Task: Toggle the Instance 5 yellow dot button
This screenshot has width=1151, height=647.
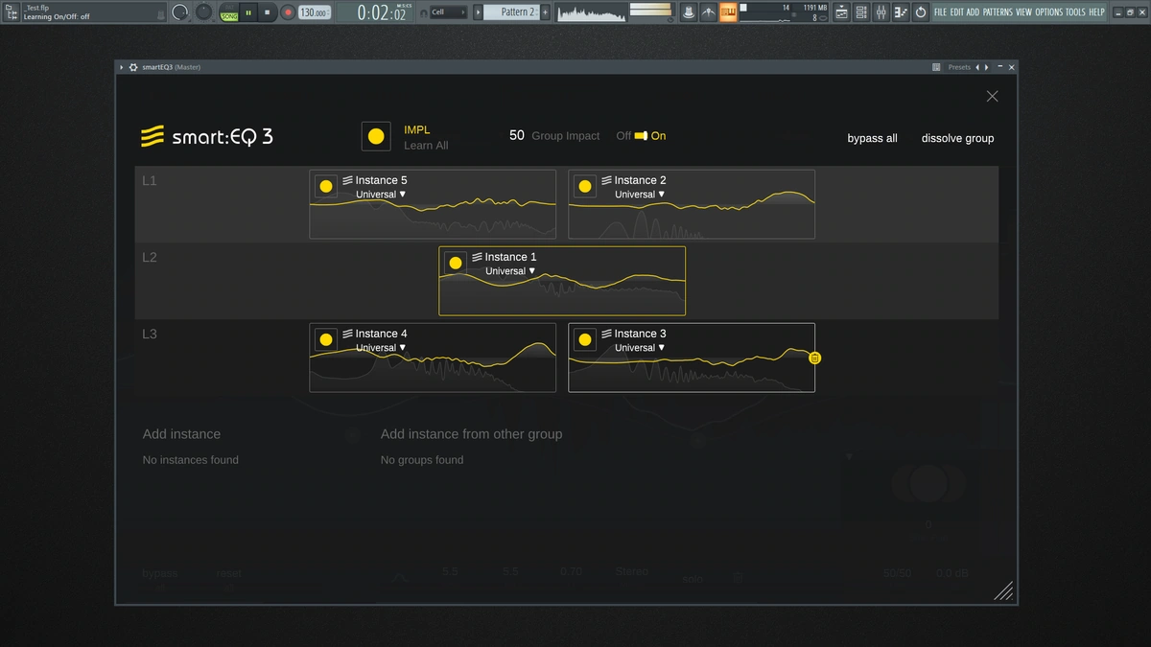Action: coord(326,186)
